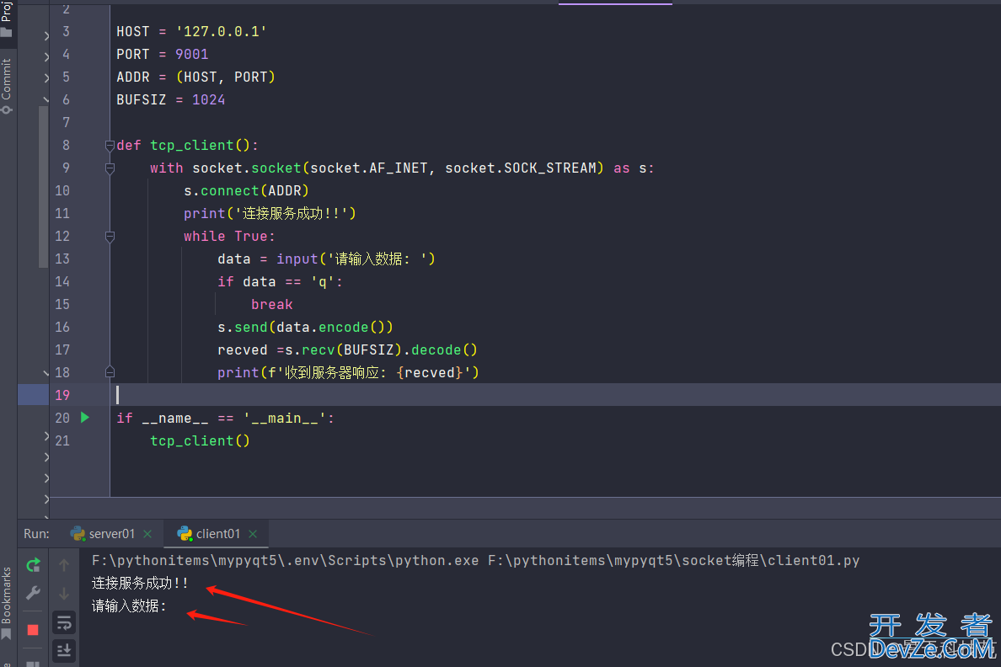Switch to server01 run tab

coord(111,534)
